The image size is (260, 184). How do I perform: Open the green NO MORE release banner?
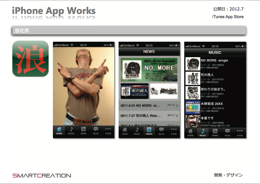[149, 70]
